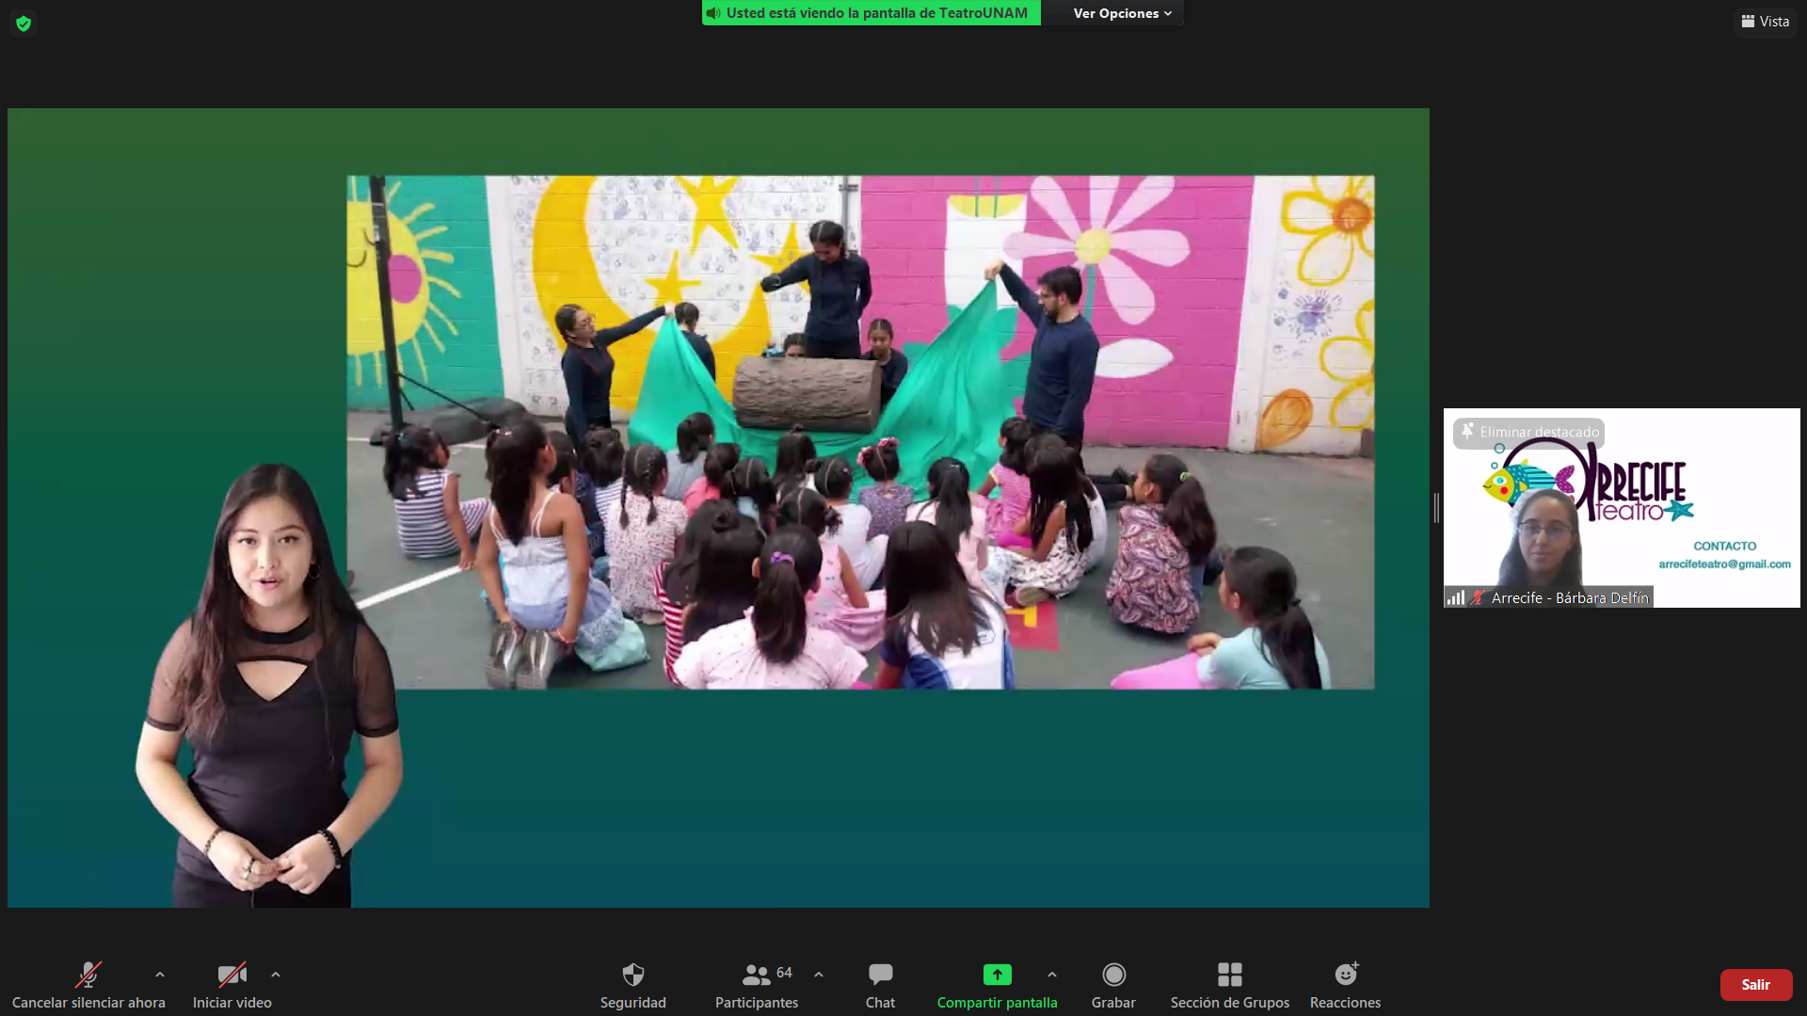The height and width of the screenshot is (1016, 1807).
Task: Select the Arrecife Bárbara Delfín video thumbnail
Action: click(x=1622, y=508)
